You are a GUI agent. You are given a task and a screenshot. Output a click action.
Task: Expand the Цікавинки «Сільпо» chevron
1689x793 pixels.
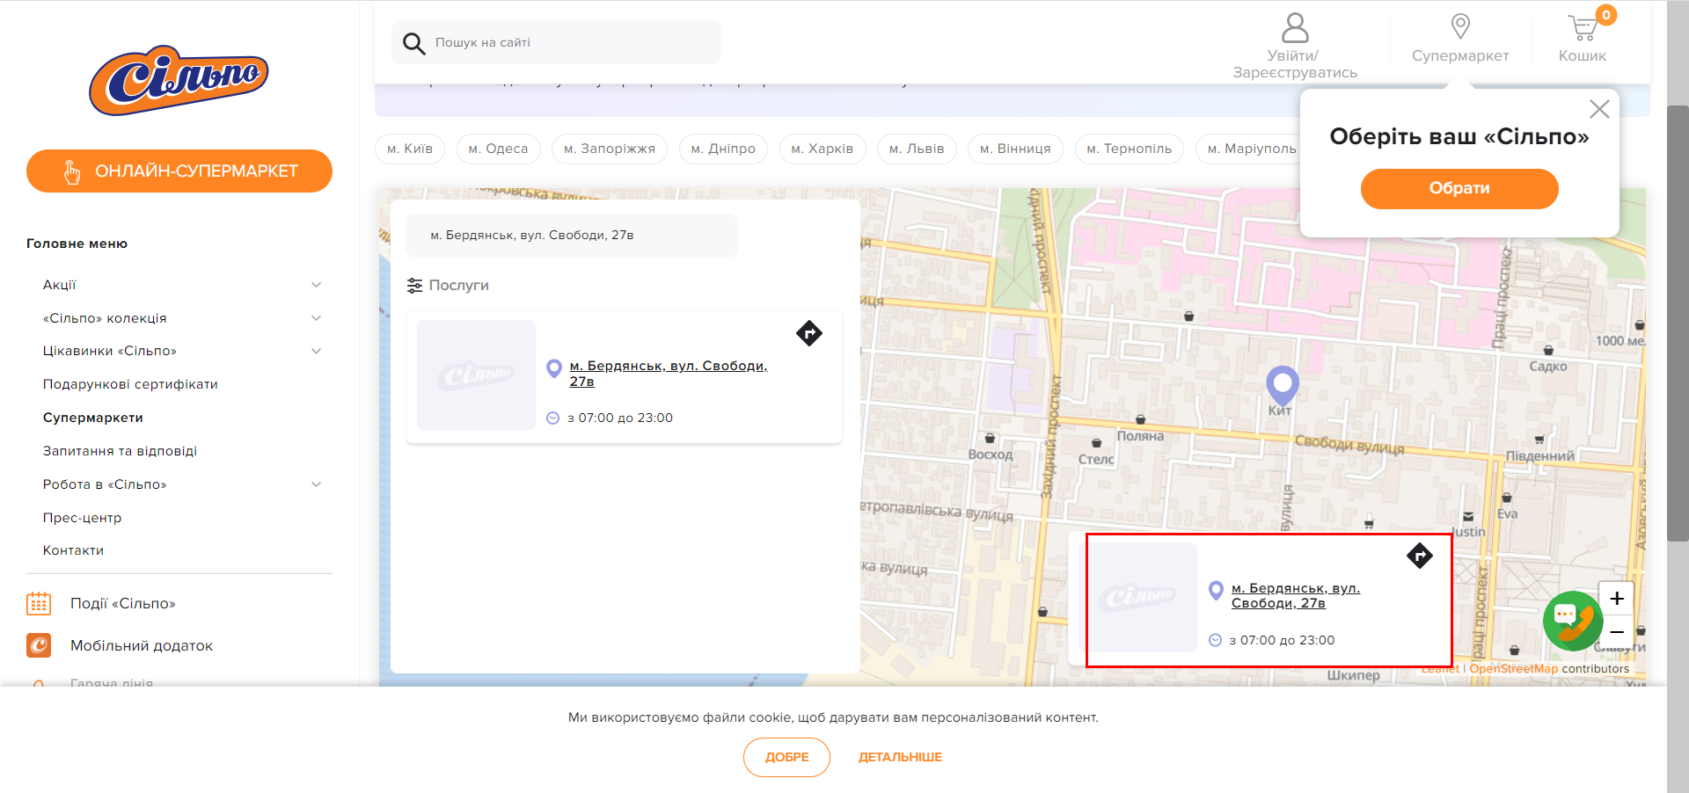point(316,351)
